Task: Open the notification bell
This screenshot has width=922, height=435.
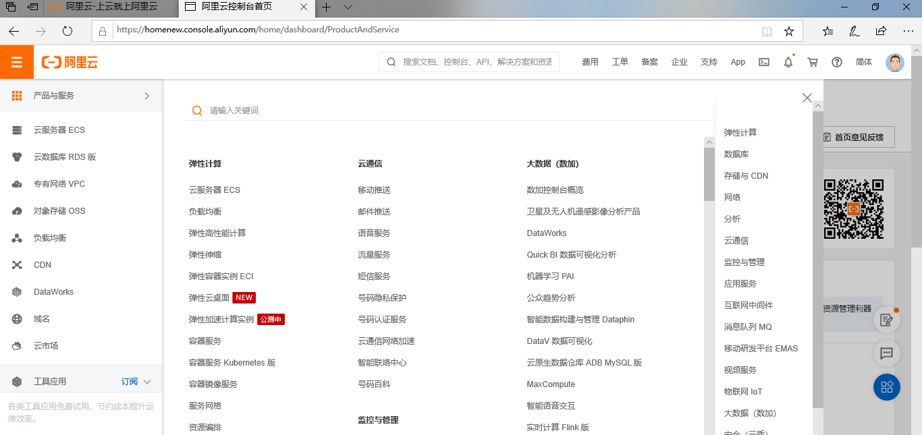Action: [788, 62]
